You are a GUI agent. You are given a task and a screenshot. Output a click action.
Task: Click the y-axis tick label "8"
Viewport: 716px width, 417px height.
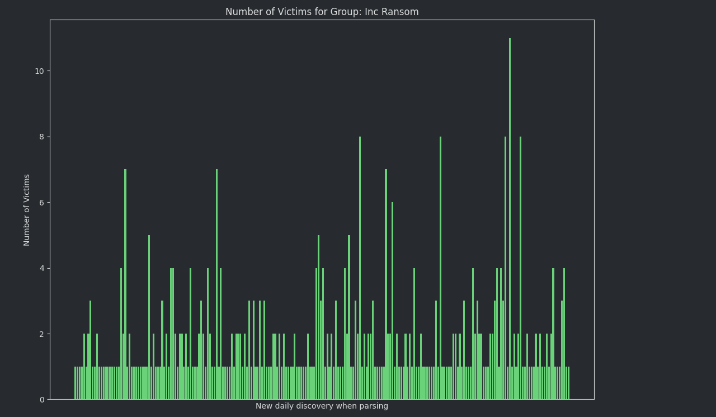pos(41,137)
